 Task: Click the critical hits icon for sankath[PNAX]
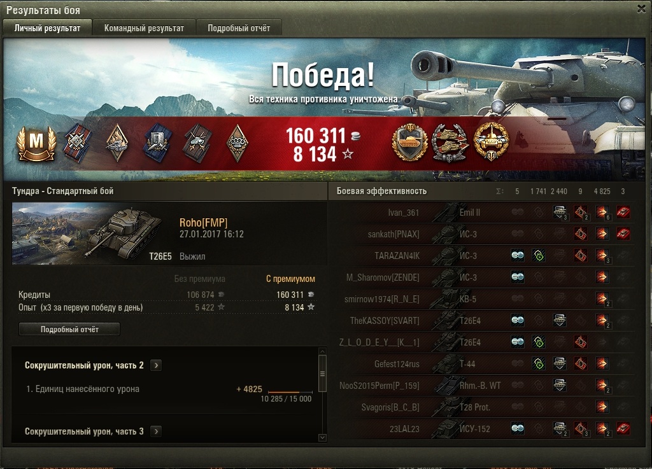[581, 234]
